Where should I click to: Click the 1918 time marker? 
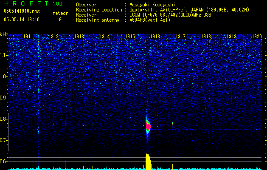(x=206, y=37)
